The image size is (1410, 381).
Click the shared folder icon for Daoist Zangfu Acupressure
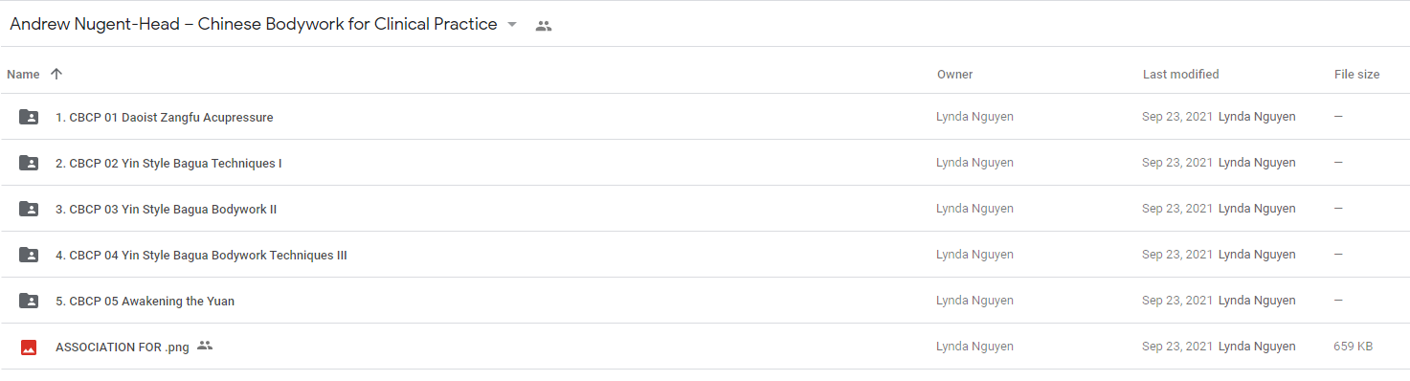(x=29, y=117)
